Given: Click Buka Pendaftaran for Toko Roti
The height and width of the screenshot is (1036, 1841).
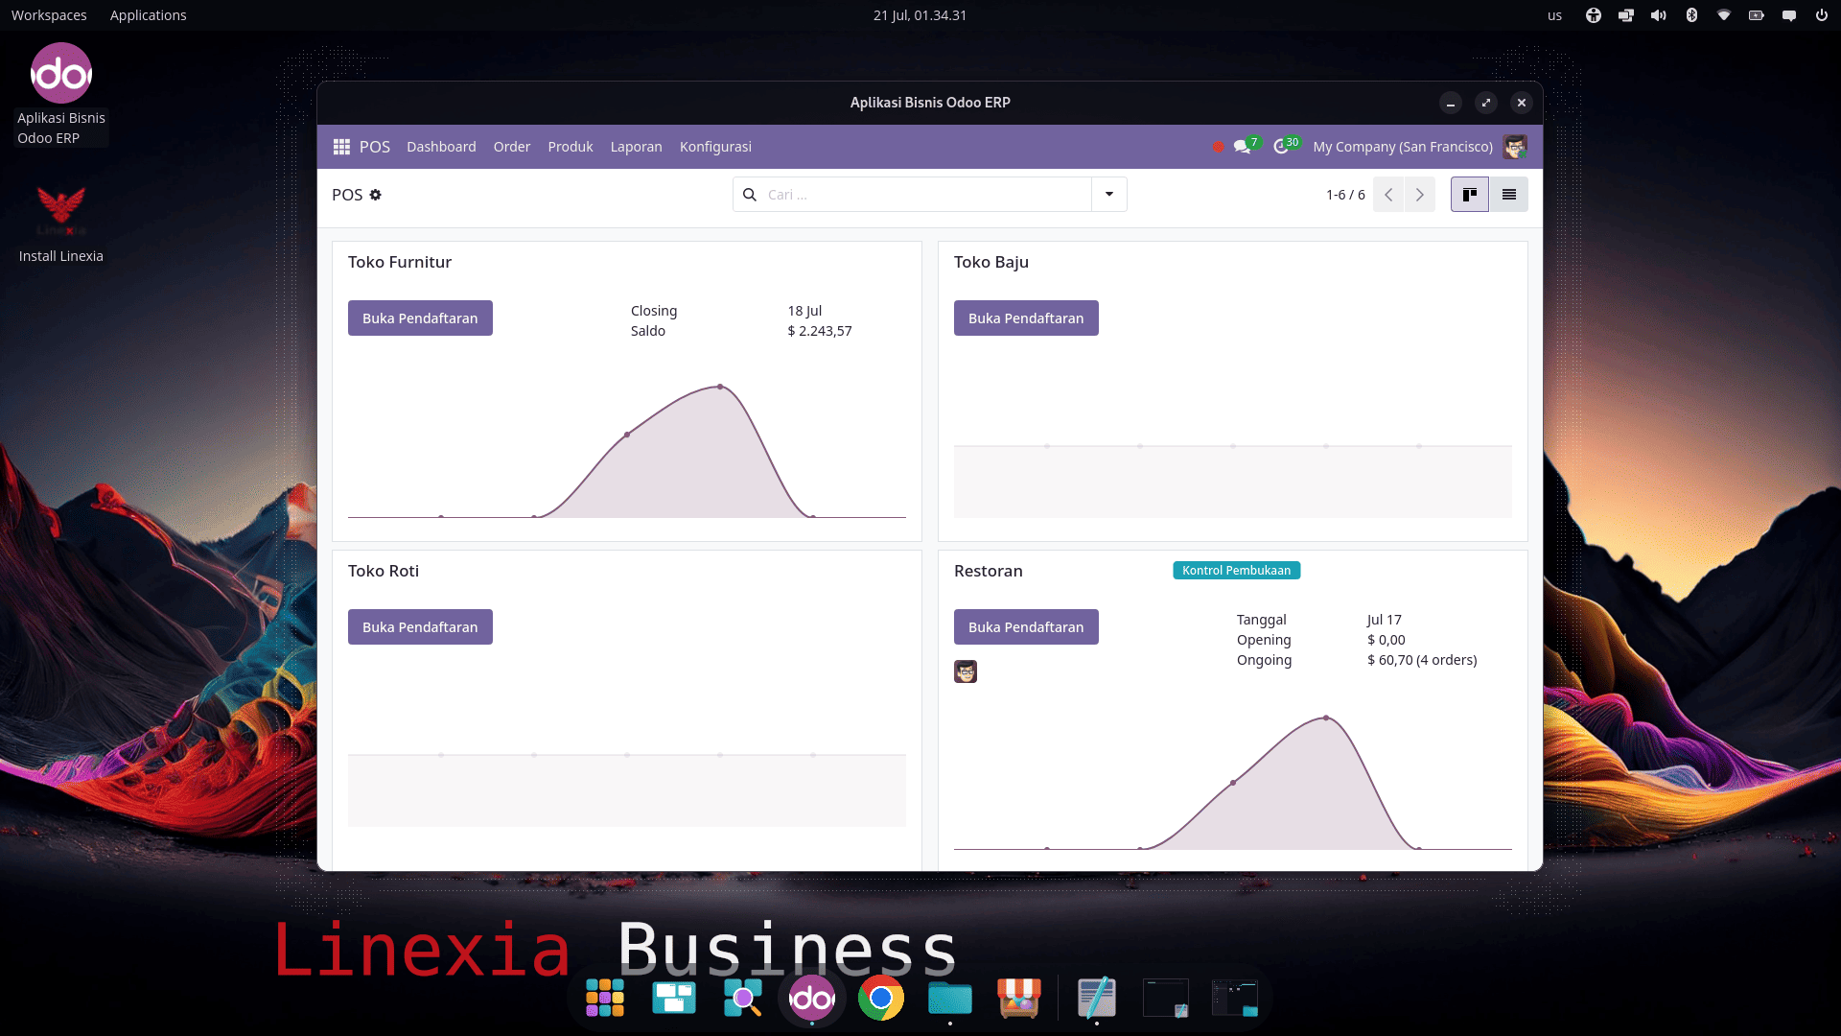Looking at the screenshot, I should coord(420,627).
